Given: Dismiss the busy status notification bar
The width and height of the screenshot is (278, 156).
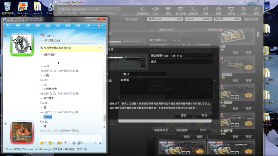Looking at the screenshot, I should (x=100, y=48).
